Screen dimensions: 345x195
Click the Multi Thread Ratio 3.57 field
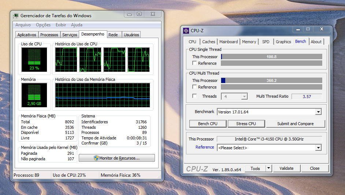point(307,97)
